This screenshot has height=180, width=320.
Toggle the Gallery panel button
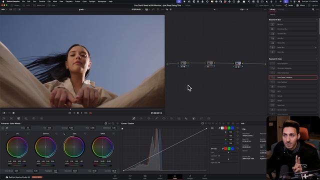click(15, 5)
